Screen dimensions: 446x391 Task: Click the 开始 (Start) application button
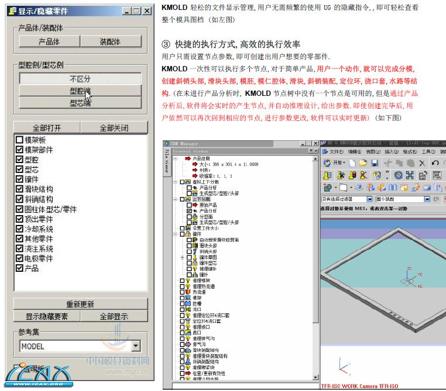[x=334, y=162]
